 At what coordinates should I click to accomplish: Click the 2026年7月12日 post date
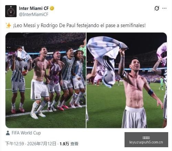point(42,144)
